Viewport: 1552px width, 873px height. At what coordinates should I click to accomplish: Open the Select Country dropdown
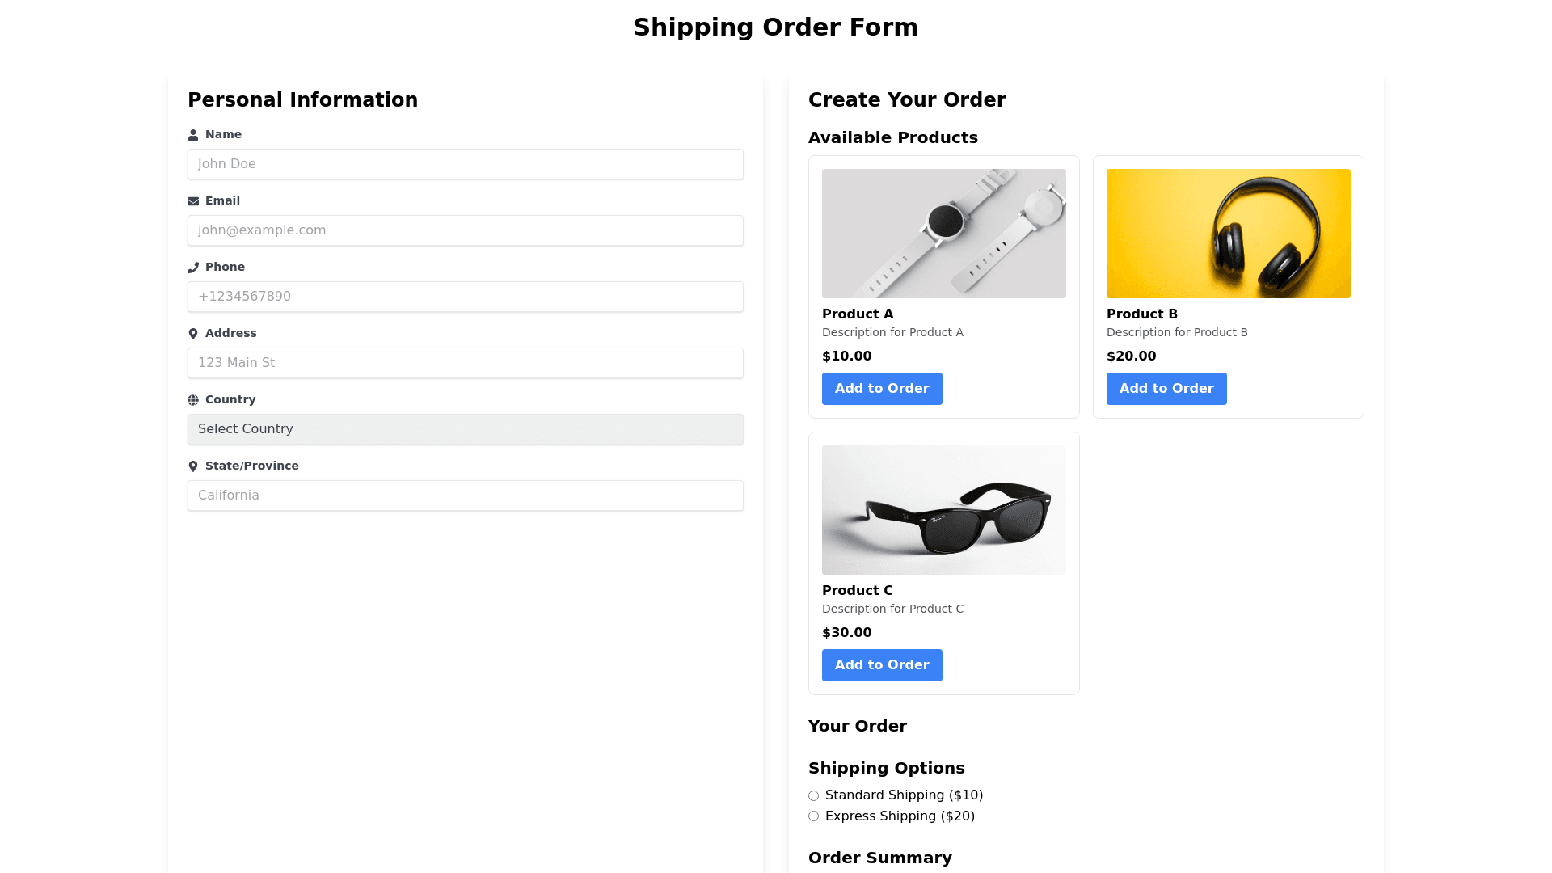(466, 429)
